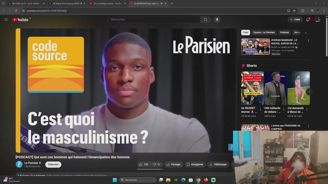Open the NVIDIA app on the taskbar

coord(176,180)
